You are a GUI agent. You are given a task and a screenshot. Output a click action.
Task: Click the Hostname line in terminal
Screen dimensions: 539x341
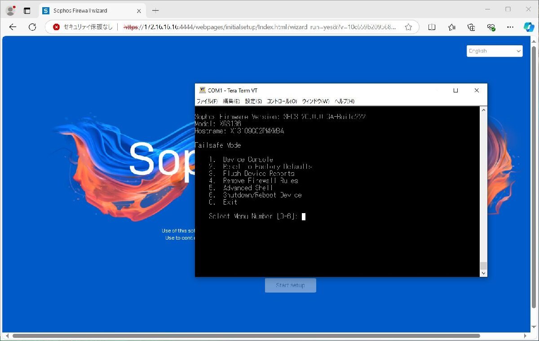pos(239,131)
